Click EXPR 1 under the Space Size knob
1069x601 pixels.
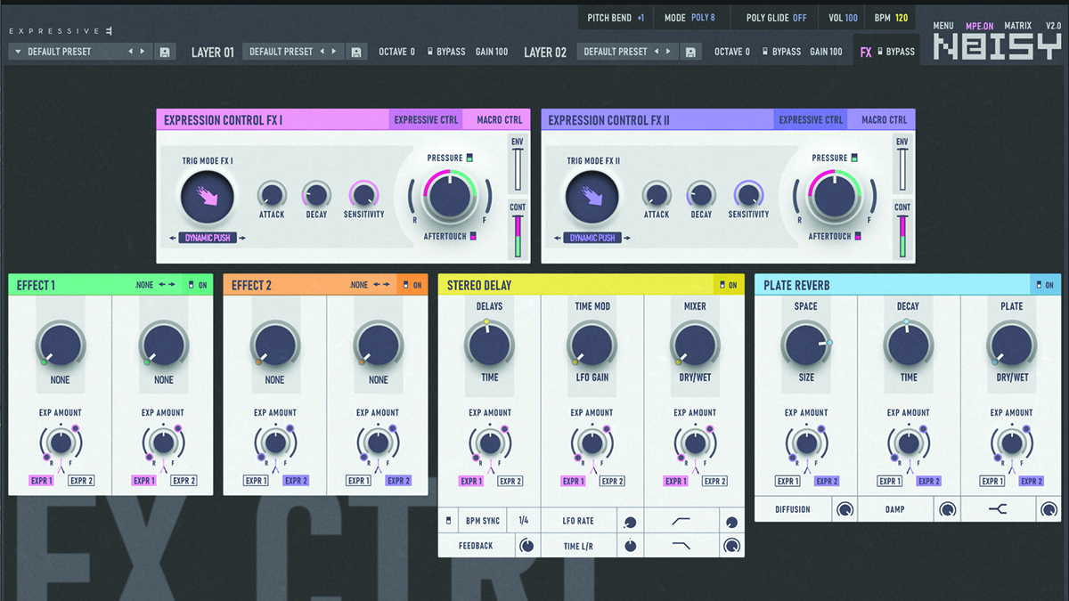pos(787,481)
